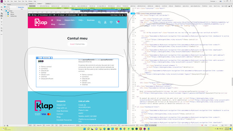
Task: Click the pencil edit icon in left toolbar
Action: click(x=1, y=25)
